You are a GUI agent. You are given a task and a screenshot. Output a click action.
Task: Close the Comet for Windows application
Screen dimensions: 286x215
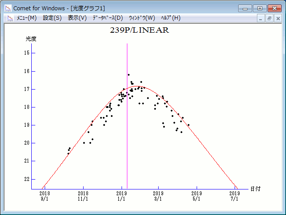[274, 9]
